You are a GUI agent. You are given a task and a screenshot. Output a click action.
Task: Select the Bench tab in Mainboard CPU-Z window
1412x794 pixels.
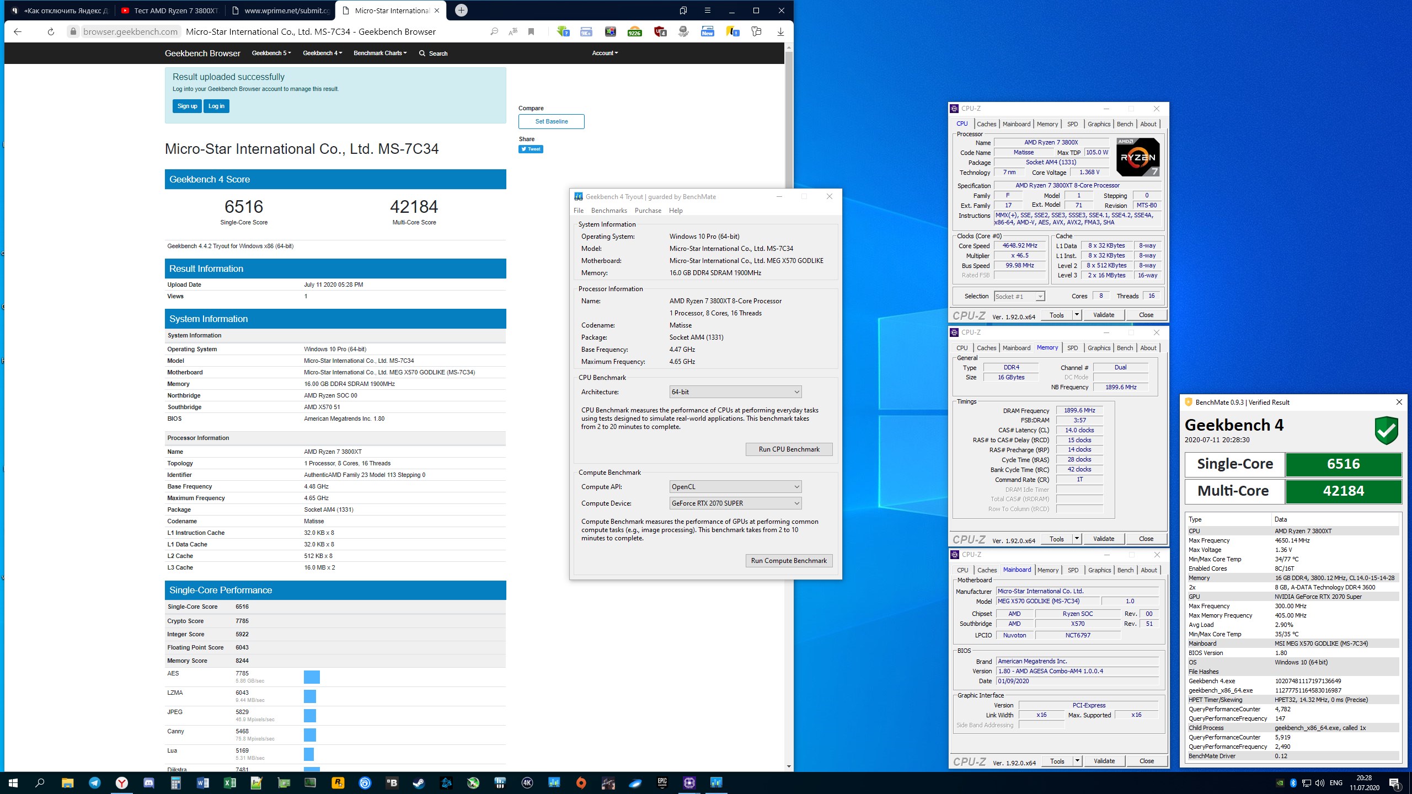[x=1125, y=570]
